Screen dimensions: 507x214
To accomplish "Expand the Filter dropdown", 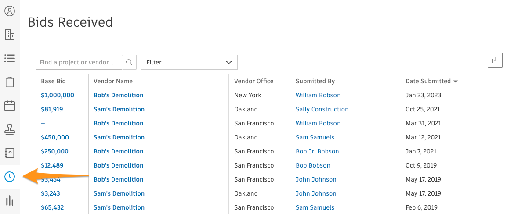I will (189, 62).
